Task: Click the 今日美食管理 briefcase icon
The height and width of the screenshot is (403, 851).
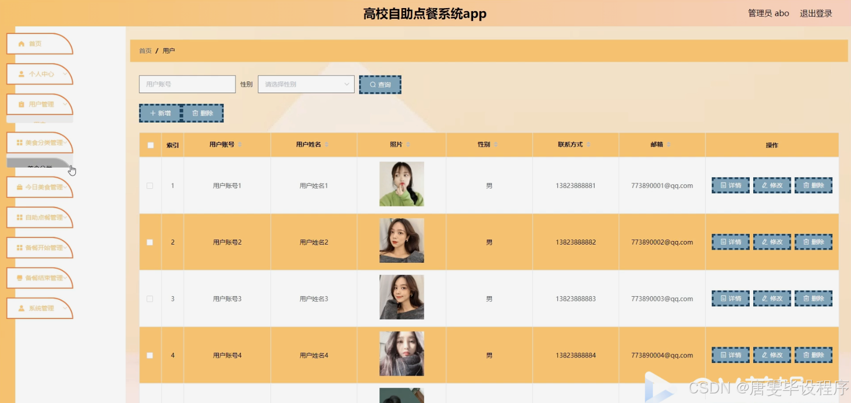Action: (20, 187)
